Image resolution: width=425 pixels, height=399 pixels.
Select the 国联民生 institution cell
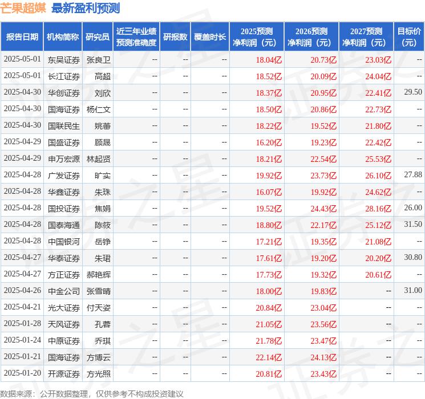click(x=64, y=126)
